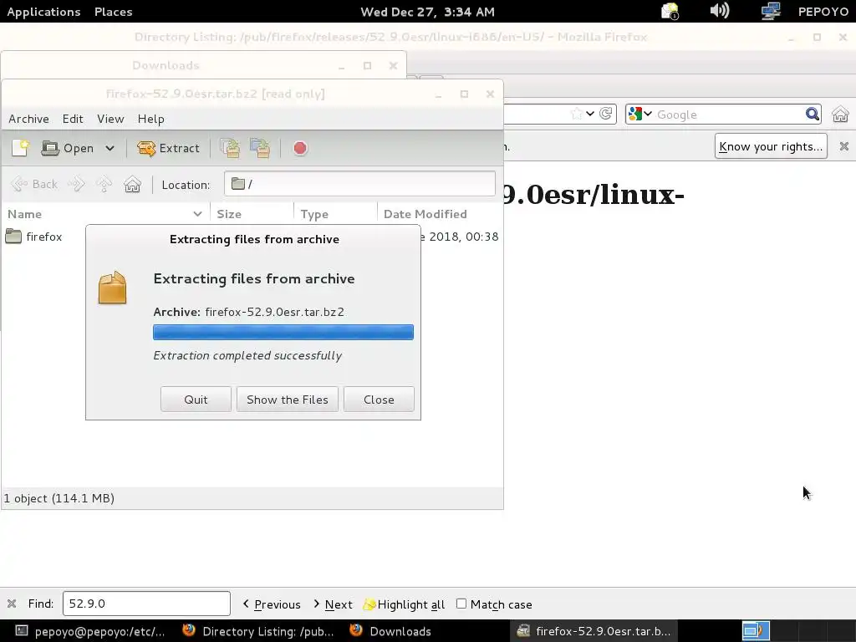
Task: Reload the page in Firefox
Action: [x=606, y=114]
